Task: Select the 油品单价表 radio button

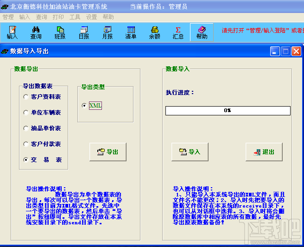Action: pyautogui.click(x=25, y=128)
